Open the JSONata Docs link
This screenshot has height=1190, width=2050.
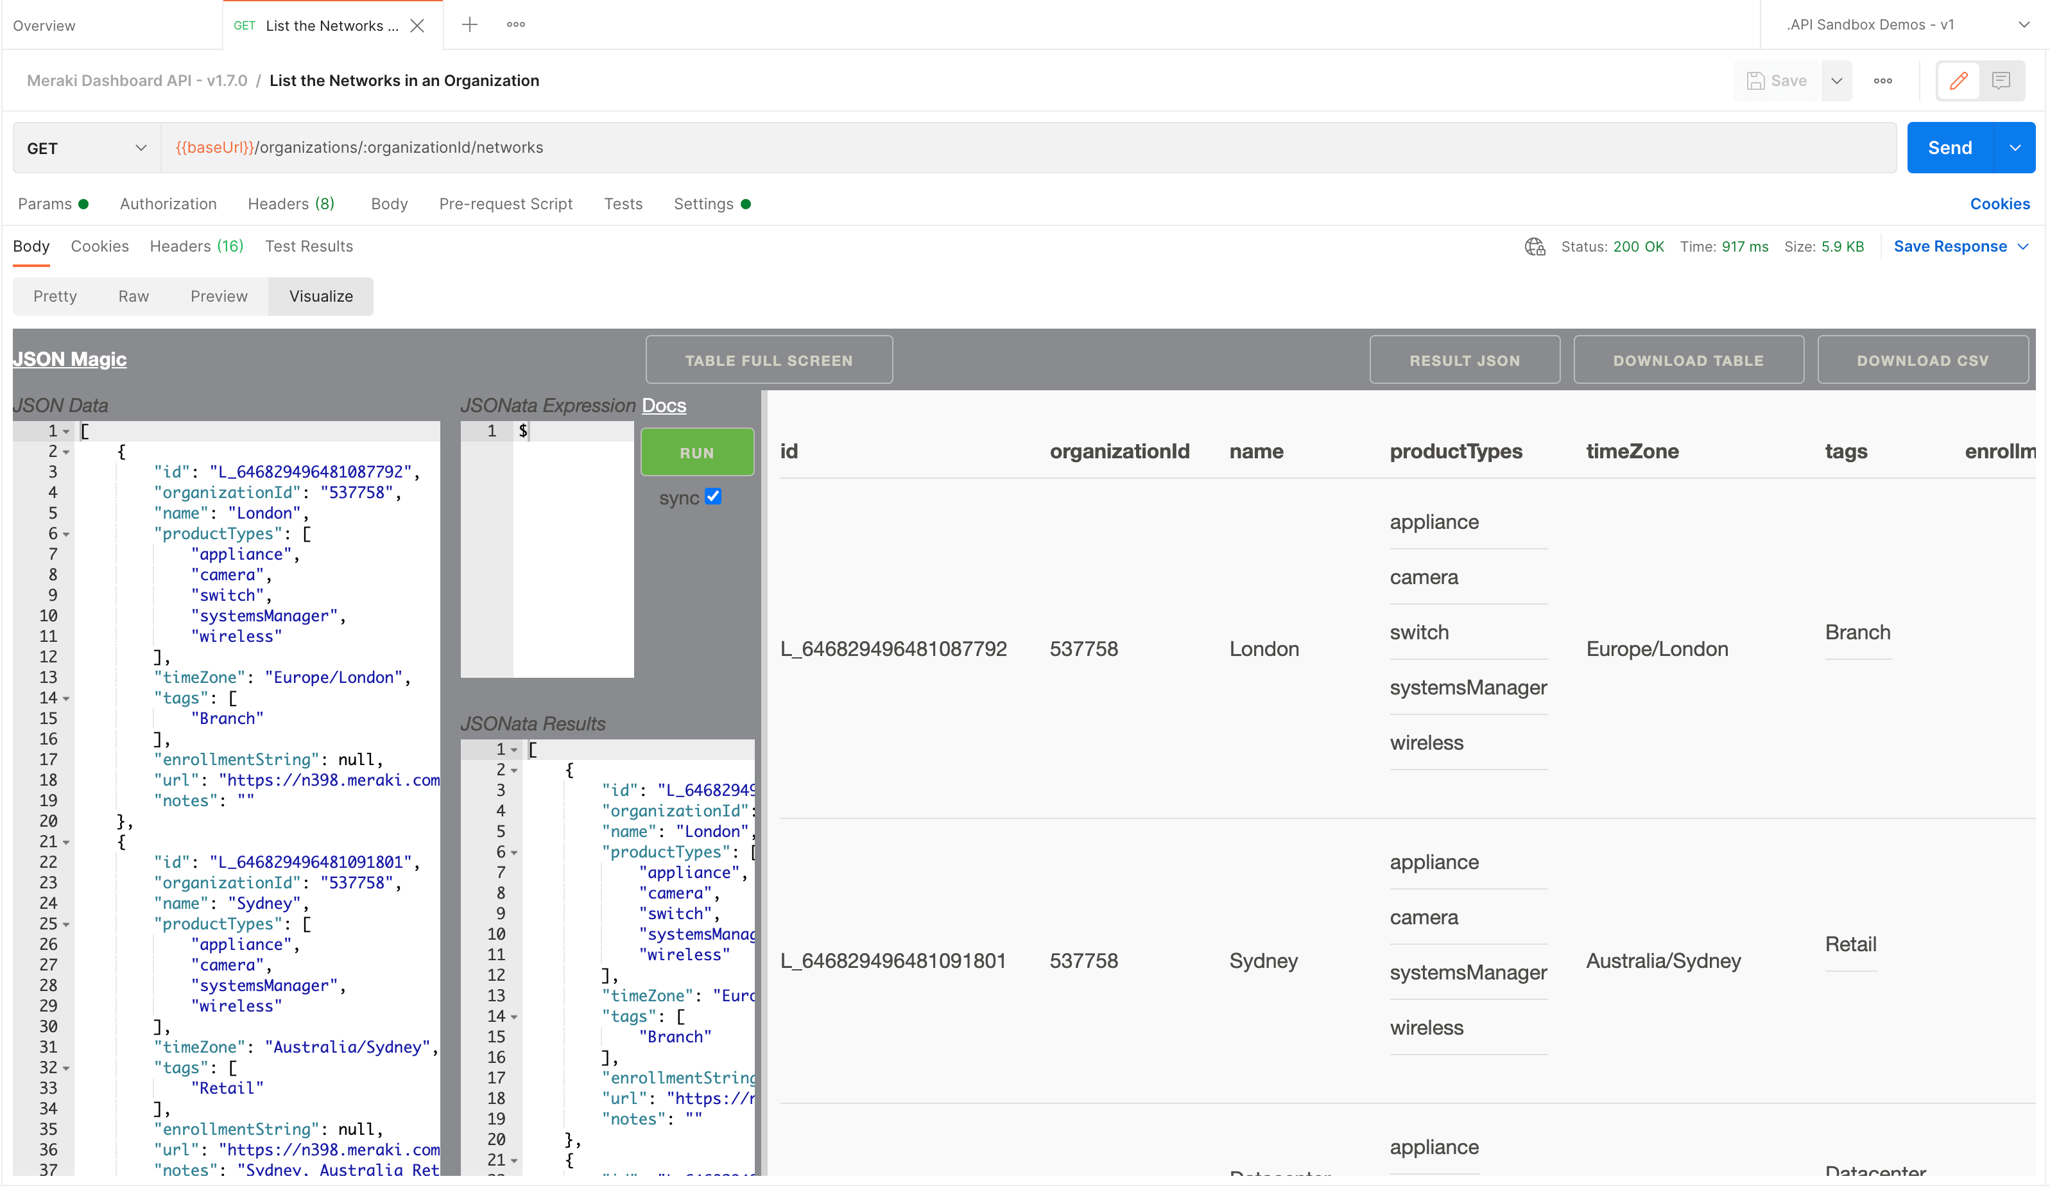tap(664, 405)
